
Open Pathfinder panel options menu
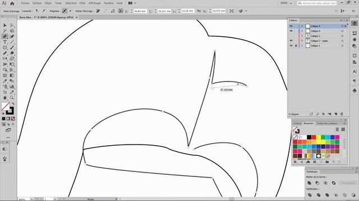[356, 171]
